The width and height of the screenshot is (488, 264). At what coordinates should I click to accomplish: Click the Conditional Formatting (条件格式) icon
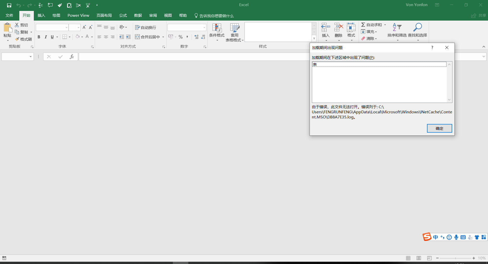217,28
